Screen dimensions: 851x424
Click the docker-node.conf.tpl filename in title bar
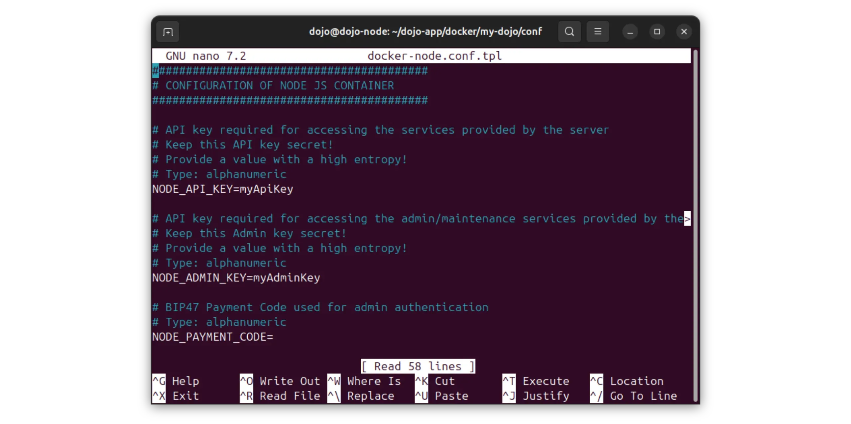coord(434,56)
